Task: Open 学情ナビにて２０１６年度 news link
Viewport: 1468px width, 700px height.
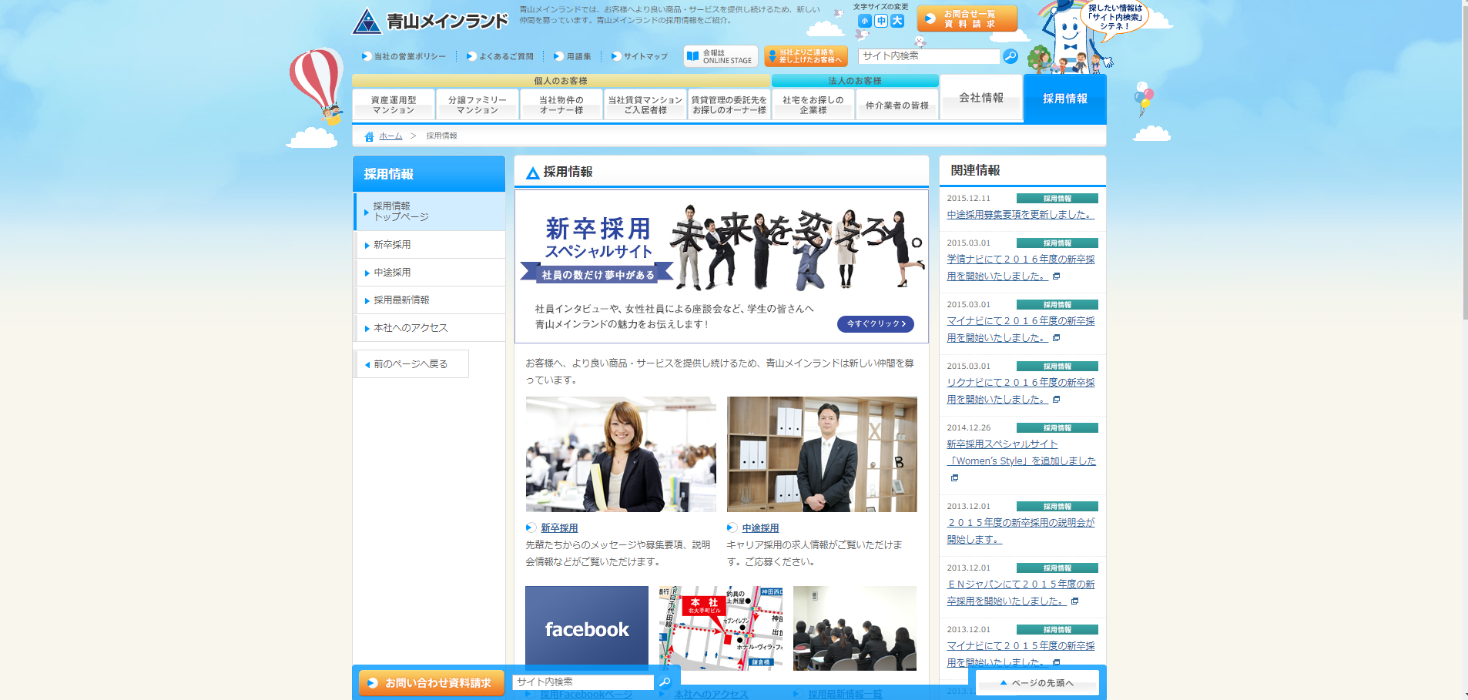Action: tap(1021, 268)
